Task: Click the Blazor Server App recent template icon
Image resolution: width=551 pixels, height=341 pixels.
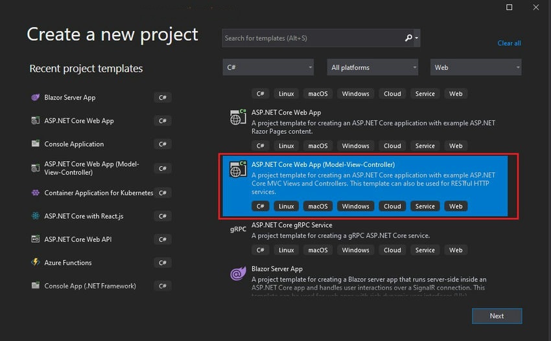Action: pyautogui.click(x=35, y=97)
